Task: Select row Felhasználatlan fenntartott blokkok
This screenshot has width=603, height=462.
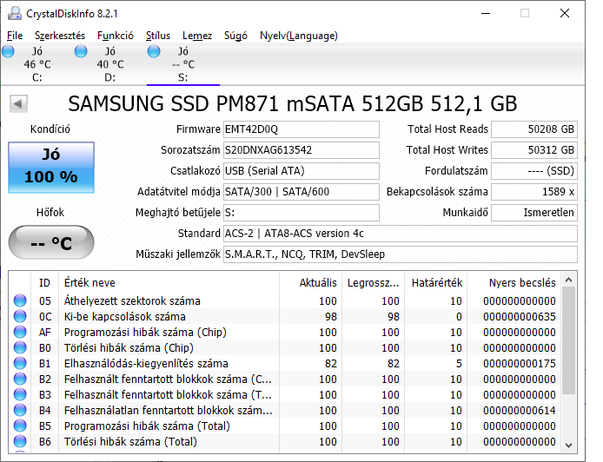Action: click(x=285, y=410)
